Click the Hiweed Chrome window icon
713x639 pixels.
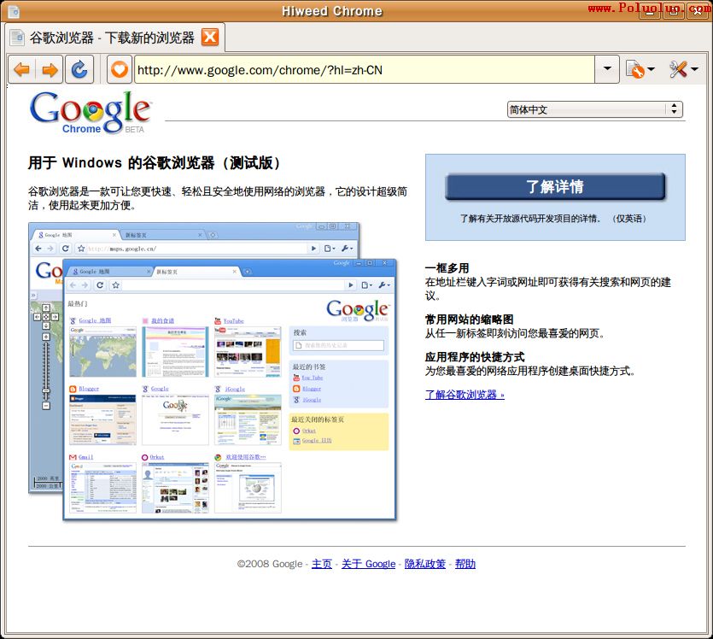(15, 11)
